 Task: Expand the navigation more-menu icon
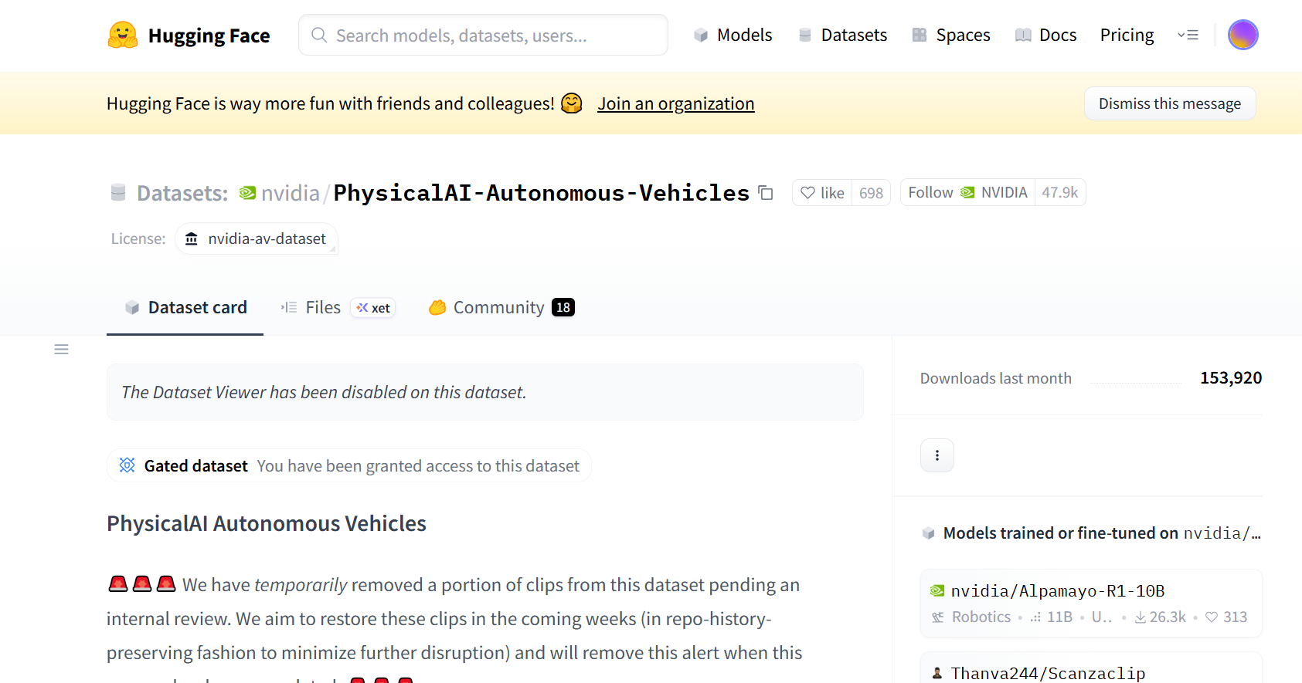(x=1188, y=35)
